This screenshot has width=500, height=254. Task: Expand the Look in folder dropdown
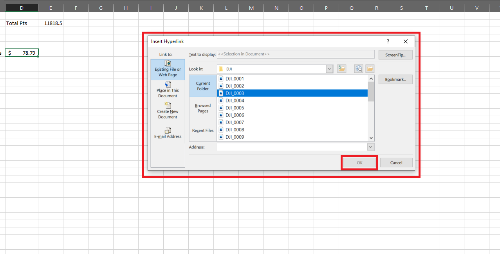click(329, 69)
